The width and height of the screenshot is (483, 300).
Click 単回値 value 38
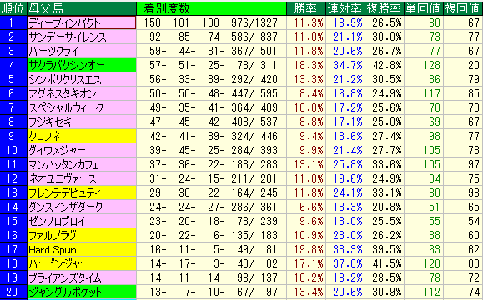pyautogui.click(x=435, y=235)
